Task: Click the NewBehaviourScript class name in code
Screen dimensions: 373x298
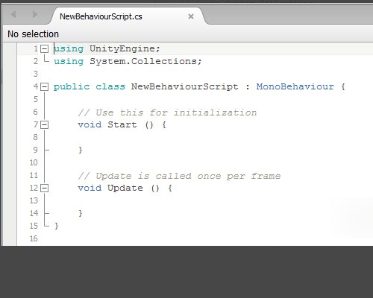Action: 184,86
